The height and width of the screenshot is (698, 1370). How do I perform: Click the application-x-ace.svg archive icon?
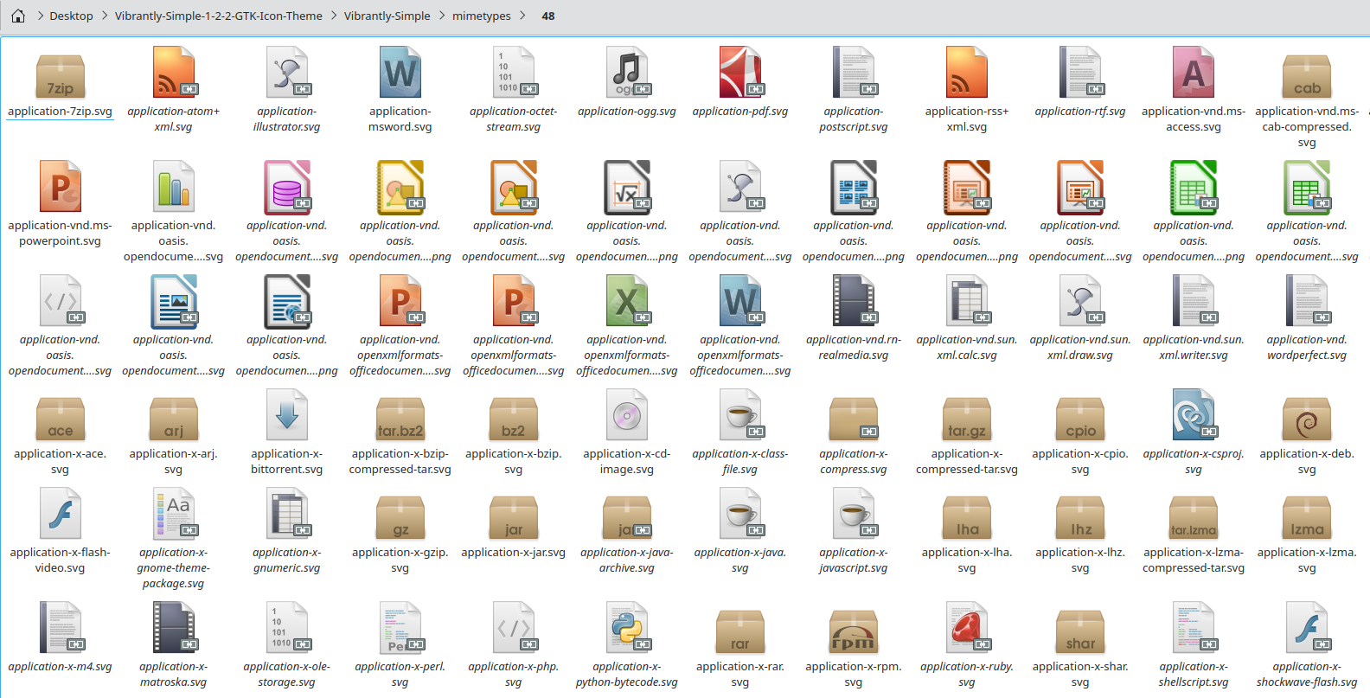click(60, 417)
